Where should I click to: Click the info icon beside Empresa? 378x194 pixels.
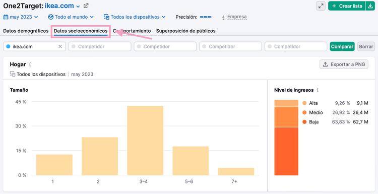(223, 17)
